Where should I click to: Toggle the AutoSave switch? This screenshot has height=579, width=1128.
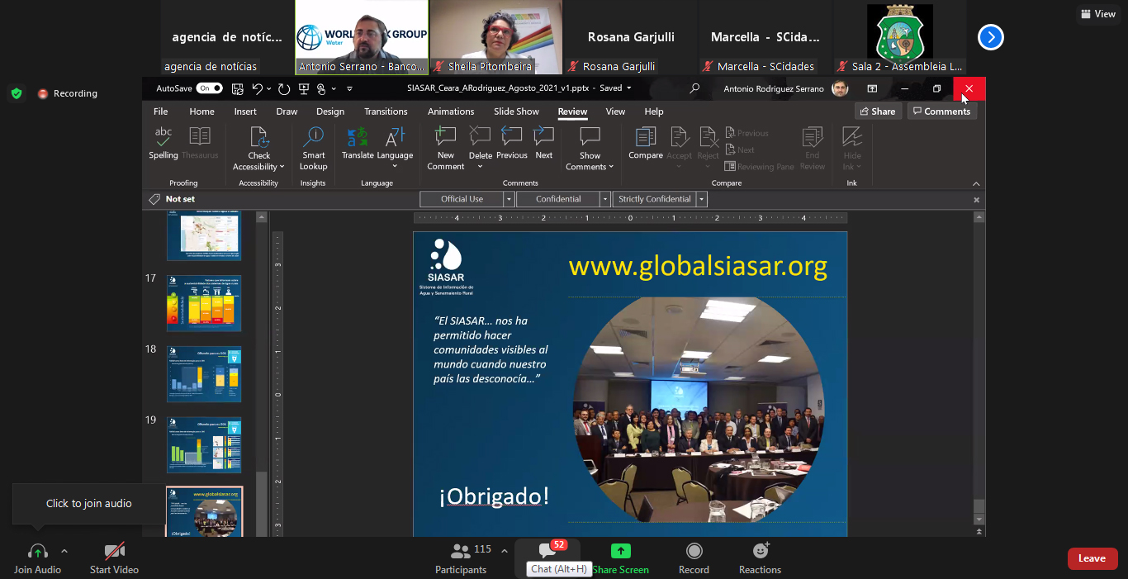coord(209,88)
